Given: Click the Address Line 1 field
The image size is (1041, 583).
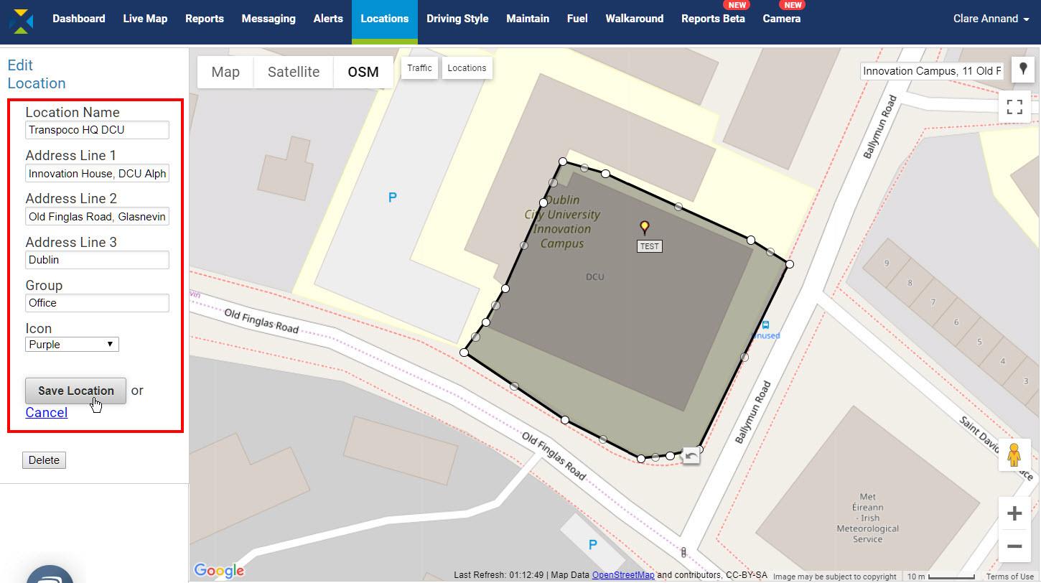Looking at the screenshot, I should (x=97, y=173).
